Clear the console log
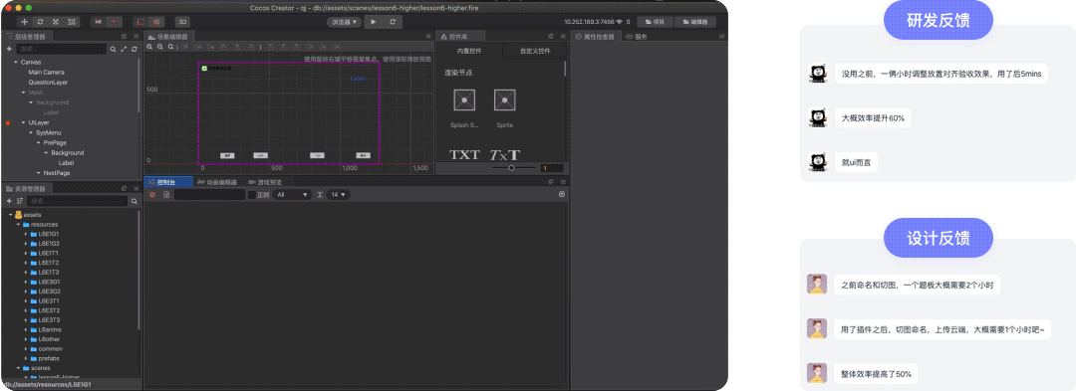This screenshot has height=391, width=1076. 153,195
